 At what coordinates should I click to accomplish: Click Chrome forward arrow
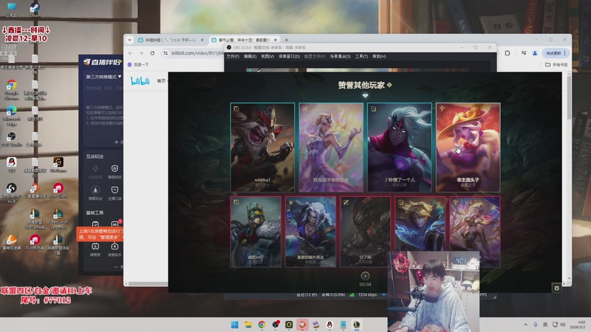click(141, 53)
